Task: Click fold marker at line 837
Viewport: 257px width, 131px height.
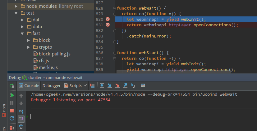Action: click(115, 58)
